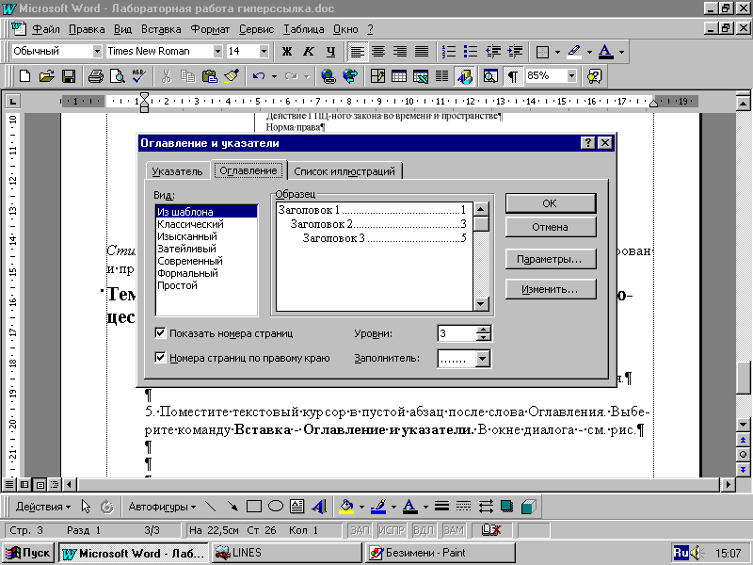Toggle the ЗАМ status bar indicator
This screenshot has height=565, width=753.
(454, 530)
